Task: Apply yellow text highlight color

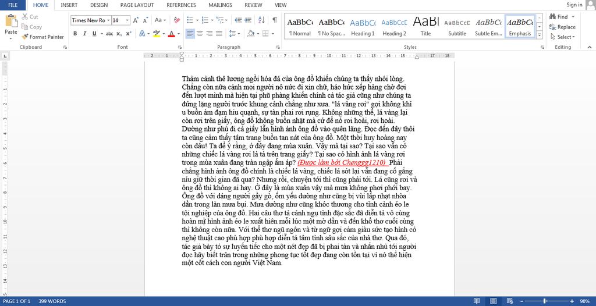Action: [156, 34]
